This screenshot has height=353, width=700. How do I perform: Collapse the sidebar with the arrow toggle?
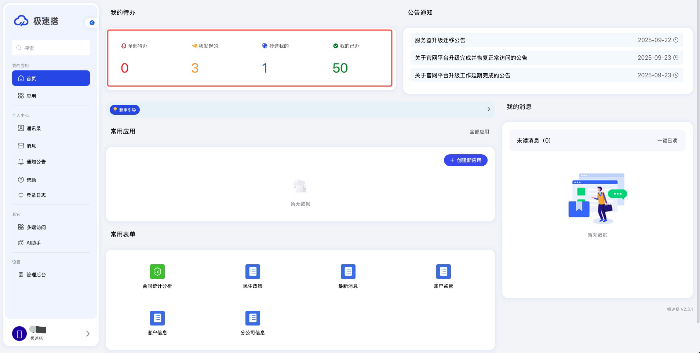point(92,23)
